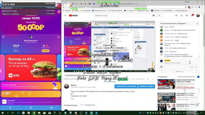Screen dimensions: 205x115
Task: Open the Chrome three-dot menu
Action: (x=202, y=7)
